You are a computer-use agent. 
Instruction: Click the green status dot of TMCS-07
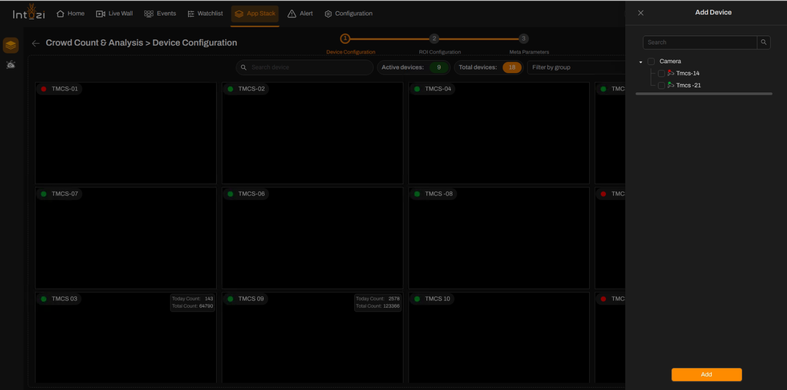(44, 194)
